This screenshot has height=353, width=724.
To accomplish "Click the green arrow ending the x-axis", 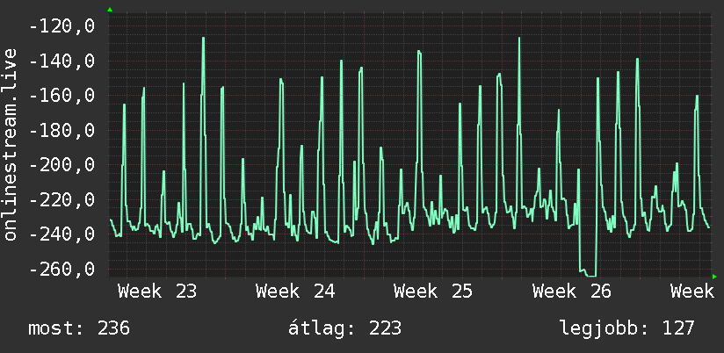I will pos(714,277).
